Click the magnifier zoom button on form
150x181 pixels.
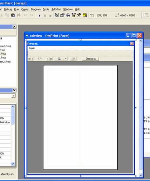coord(59,59)
